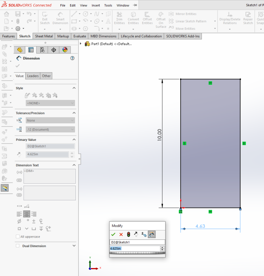Open the Insert menu
Screen dimensions: 264x276
tap(95, 6)
